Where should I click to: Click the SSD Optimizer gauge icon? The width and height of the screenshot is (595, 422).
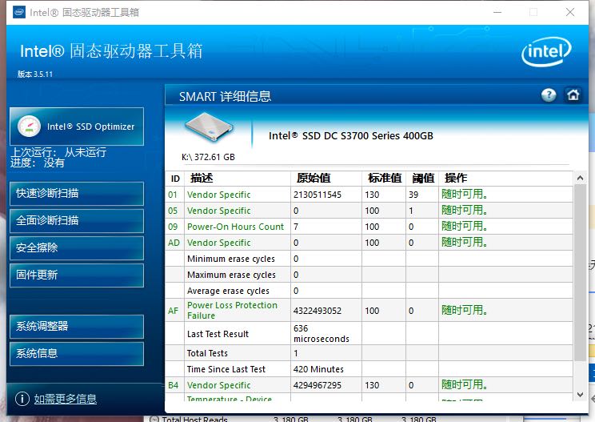click(30, 127)
